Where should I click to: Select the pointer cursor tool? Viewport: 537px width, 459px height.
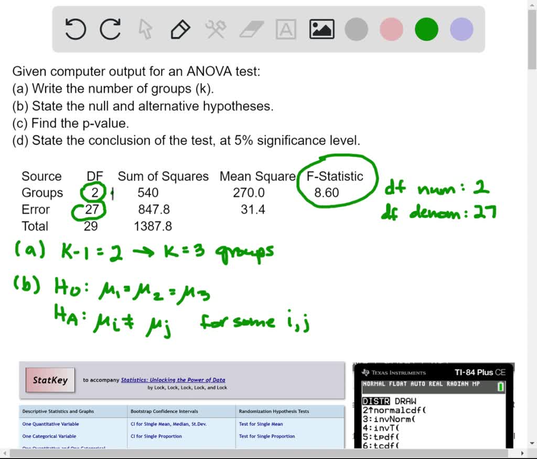coord(146,29)
